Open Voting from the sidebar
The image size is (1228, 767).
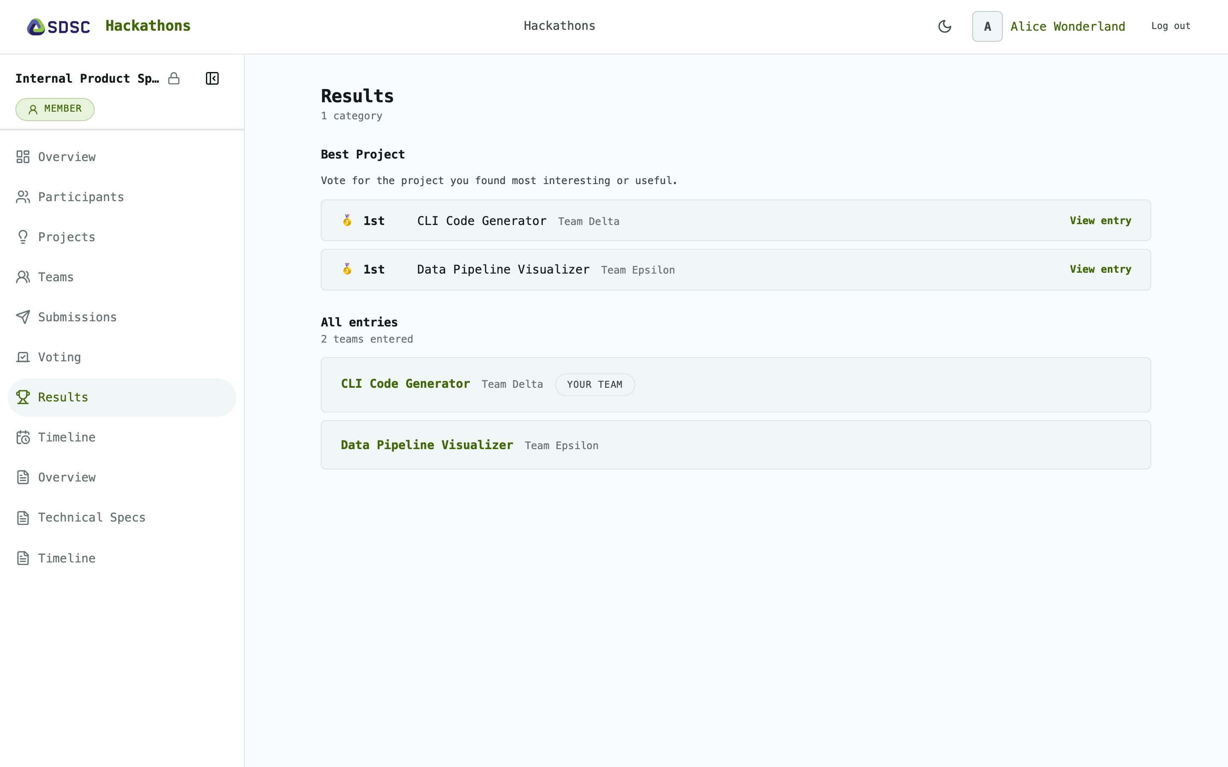pos(122,357)
